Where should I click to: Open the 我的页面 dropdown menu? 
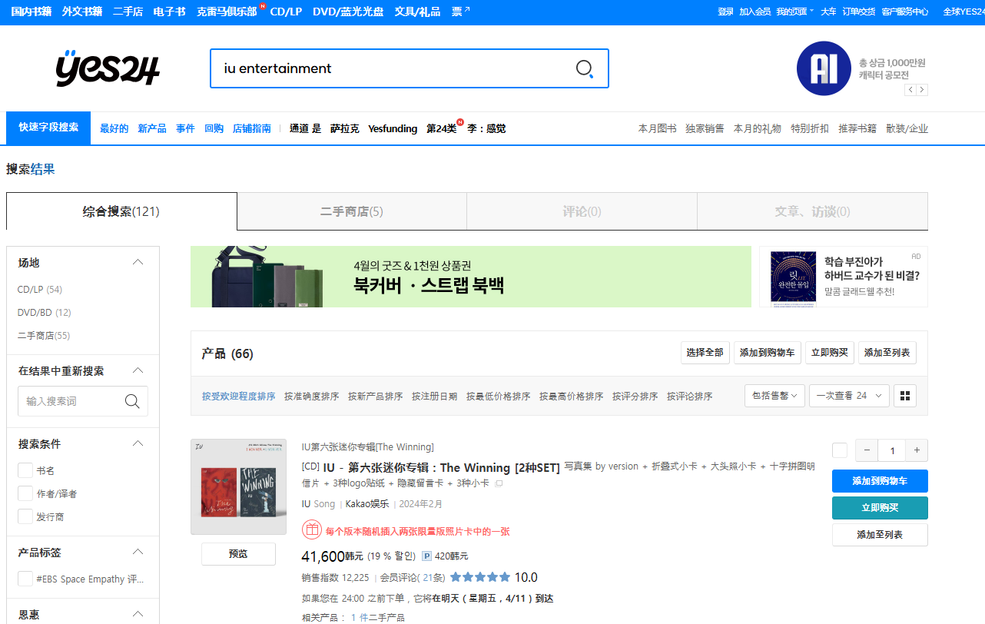pyautogui.click(x=795, y=12)
